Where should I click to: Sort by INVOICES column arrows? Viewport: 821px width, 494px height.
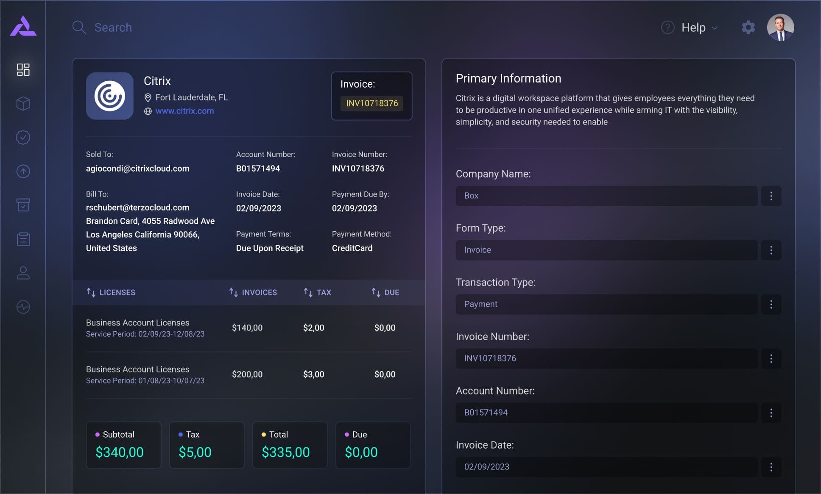pyautogui.click(x=233, y=292)
